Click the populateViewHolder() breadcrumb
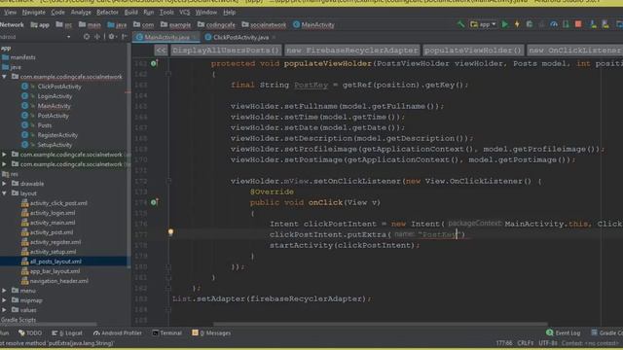The width and height of the screenshot is (623, 350). pyautogui.click(x=473, y=51)
